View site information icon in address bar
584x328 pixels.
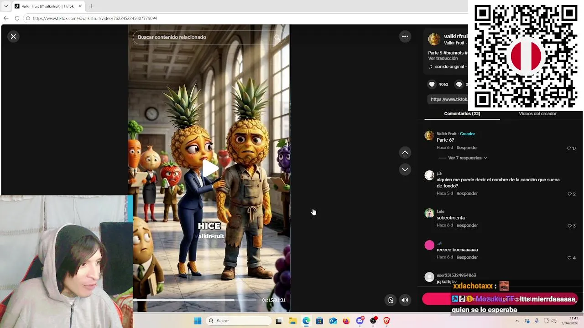(x=28, y=18)
